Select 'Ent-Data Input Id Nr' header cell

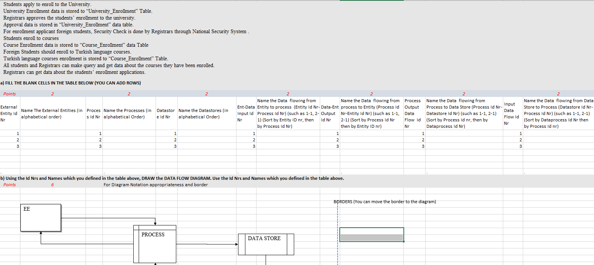click(x=246, y=113)
